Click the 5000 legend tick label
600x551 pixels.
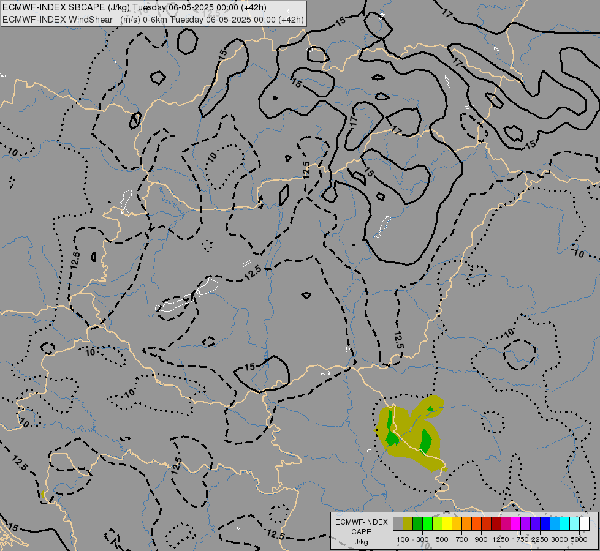[x=579, y=539]
